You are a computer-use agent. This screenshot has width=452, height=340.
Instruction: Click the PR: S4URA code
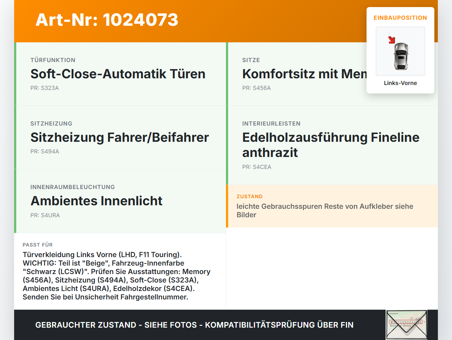click(45, 215)
